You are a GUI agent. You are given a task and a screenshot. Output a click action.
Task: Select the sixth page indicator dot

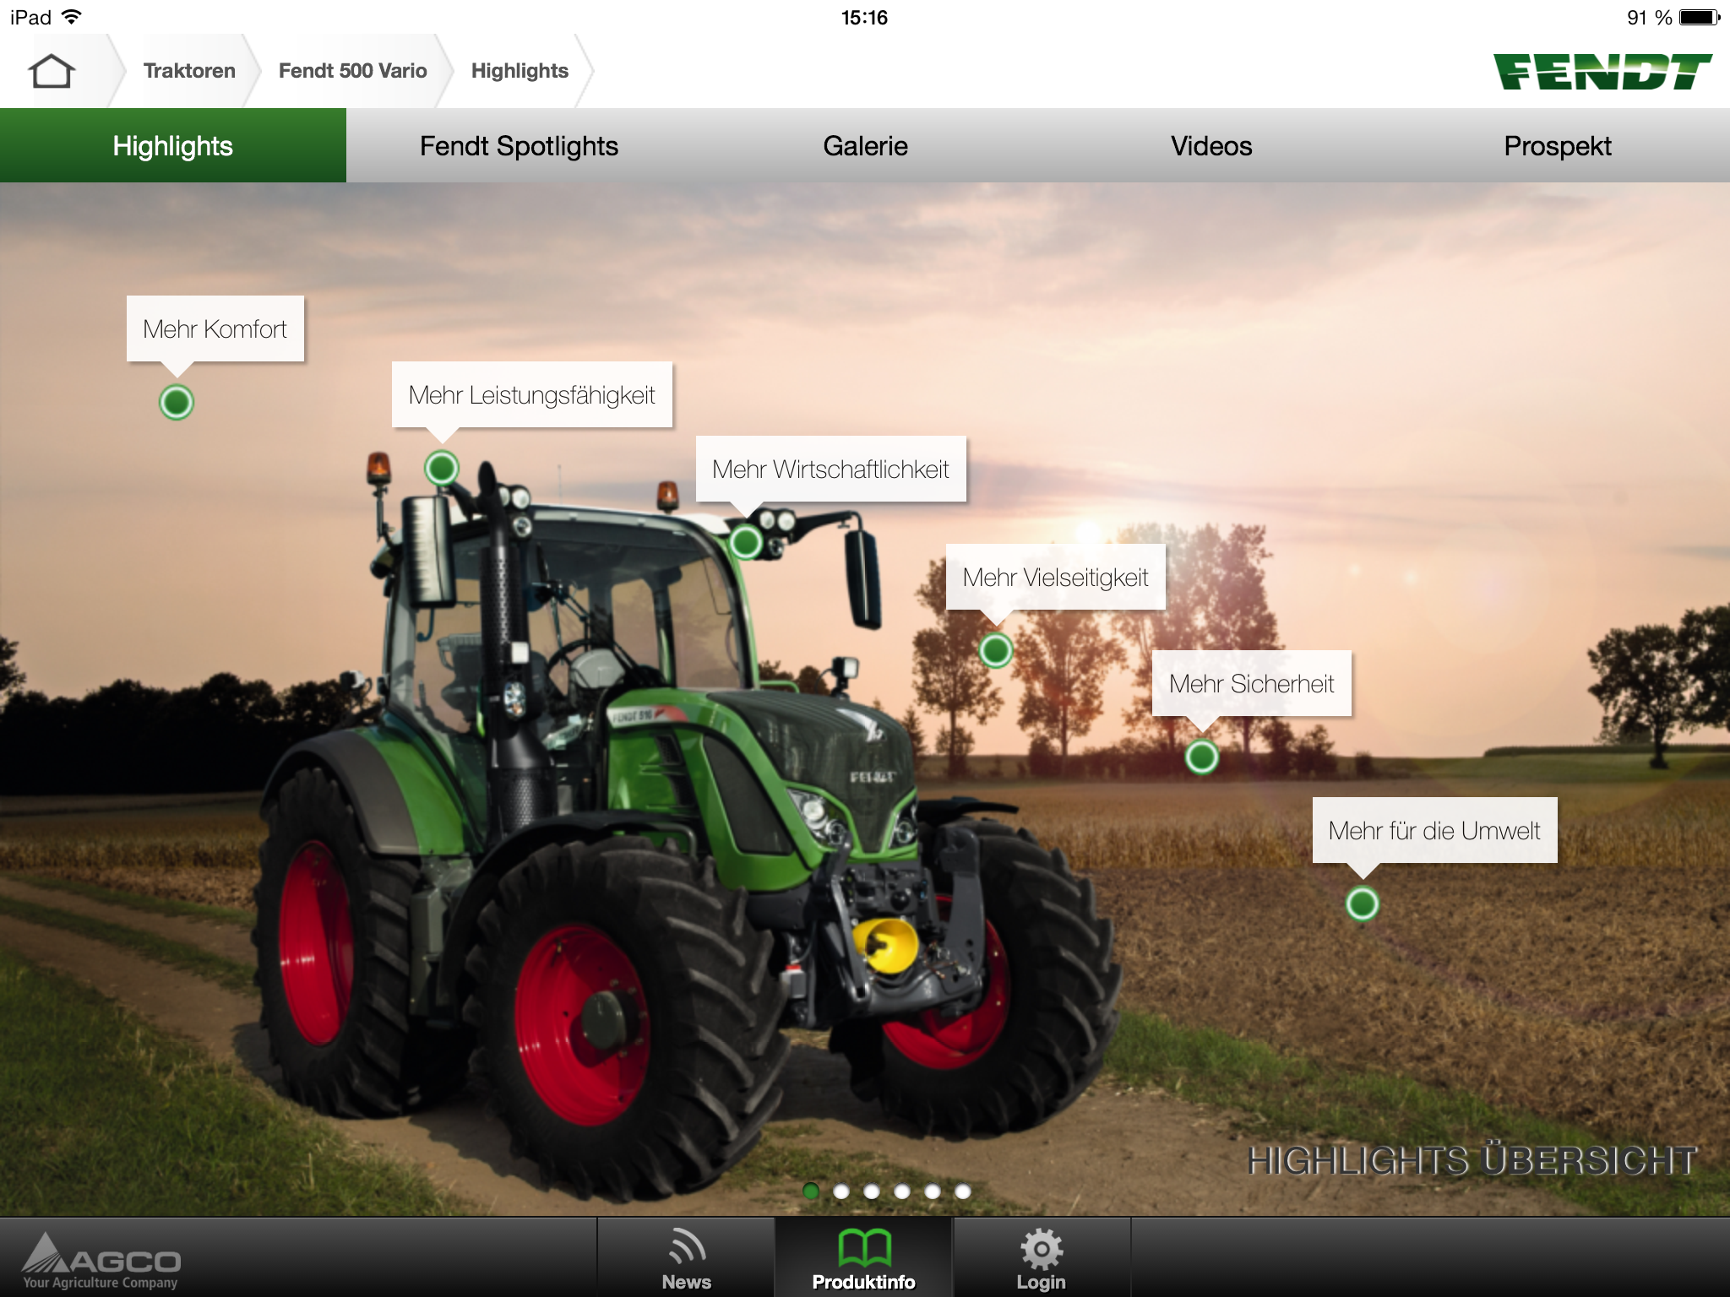tap(963, 1191)
